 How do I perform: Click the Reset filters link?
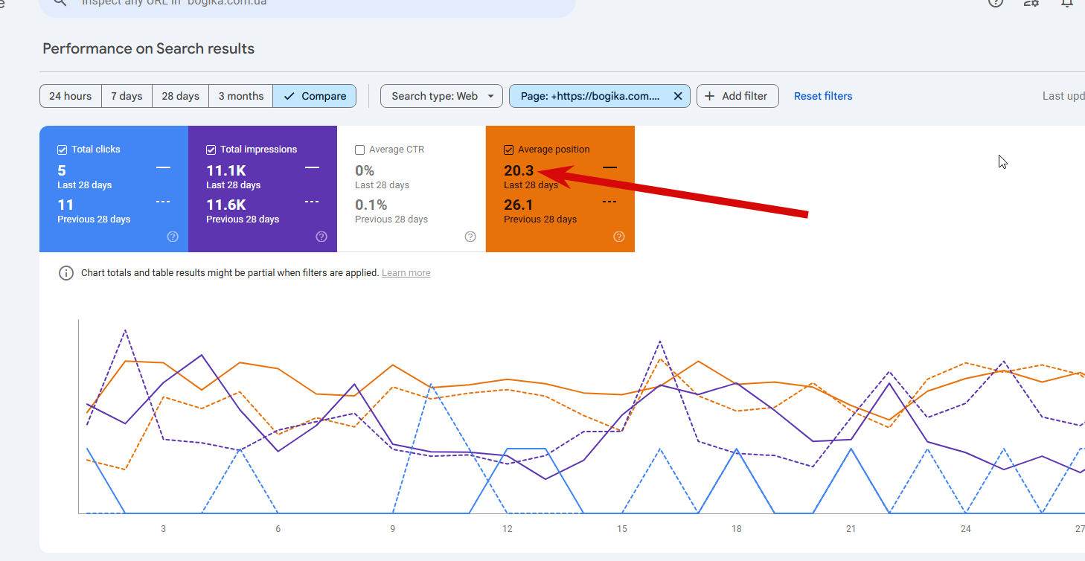coord(823,96)
